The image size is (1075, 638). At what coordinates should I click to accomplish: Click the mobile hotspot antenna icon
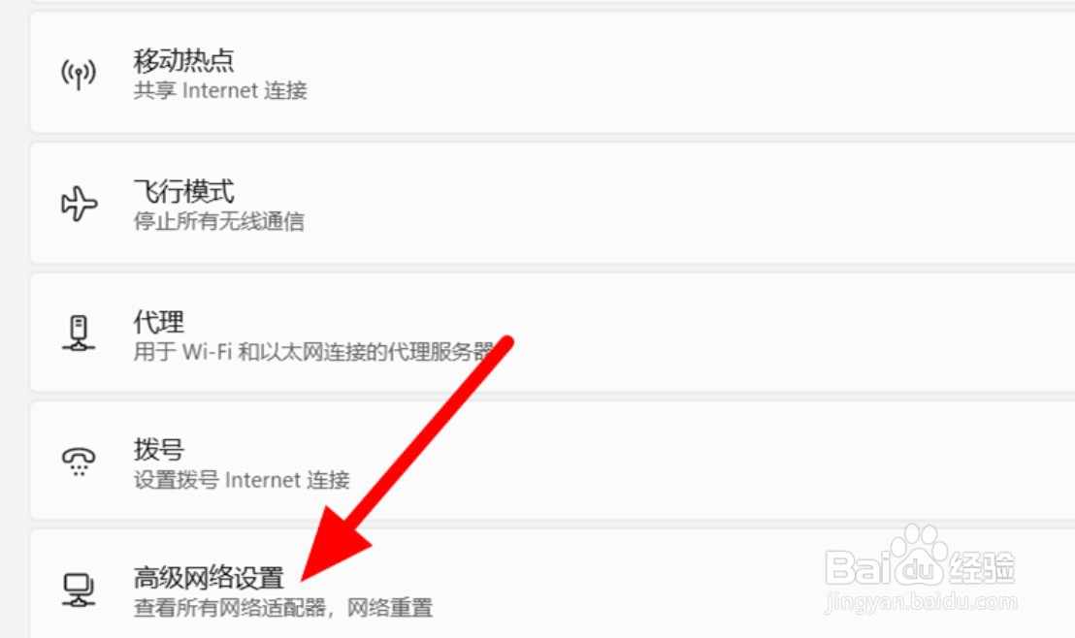tap(79, 74)
